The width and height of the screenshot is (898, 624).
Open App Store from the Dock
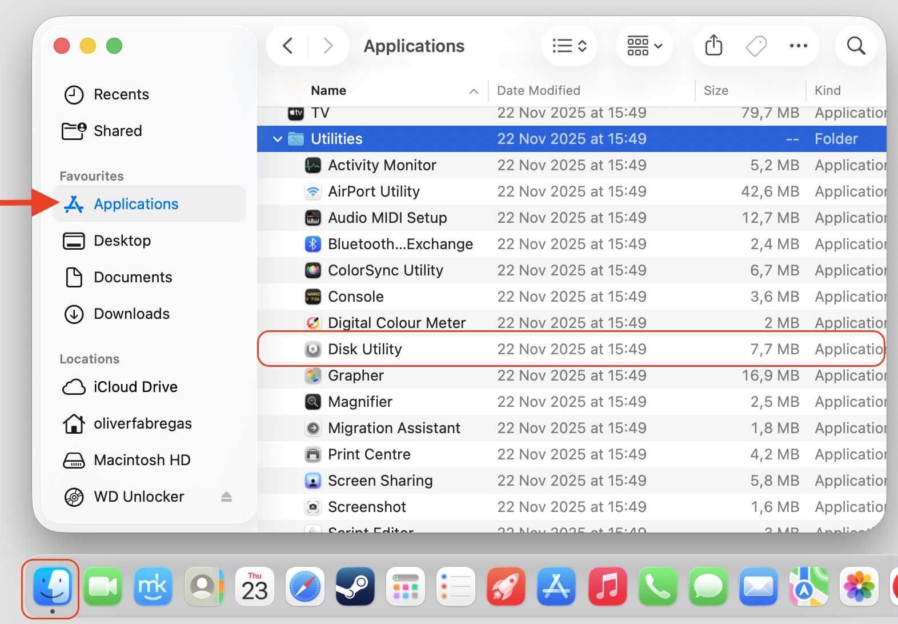pyautogui.click(x=557, y=586)
